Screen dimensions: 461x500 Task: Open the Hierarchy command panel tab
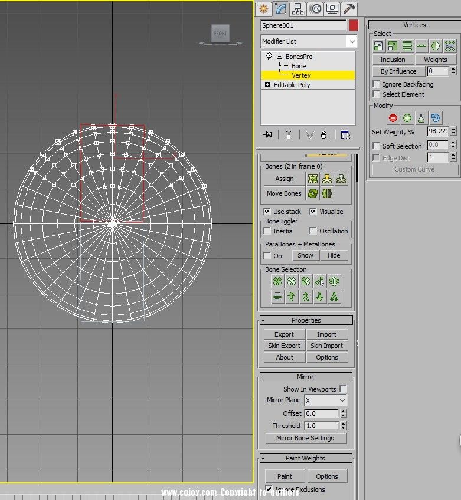pos(297,9)
